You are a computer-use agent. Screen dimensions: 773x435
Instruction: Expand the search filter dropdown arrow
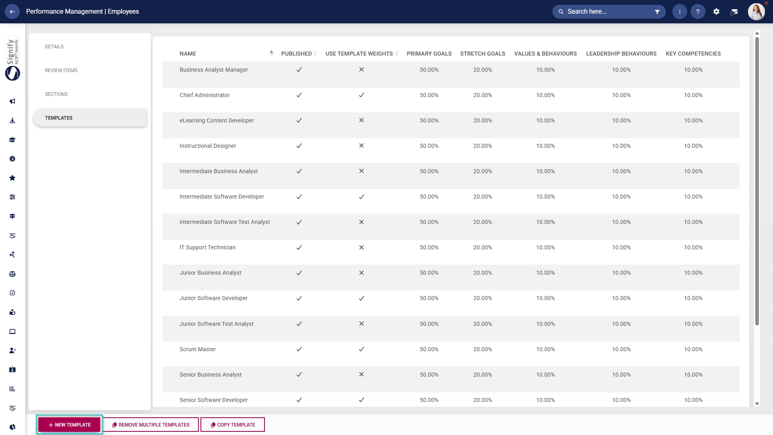(x=657, y=12)
